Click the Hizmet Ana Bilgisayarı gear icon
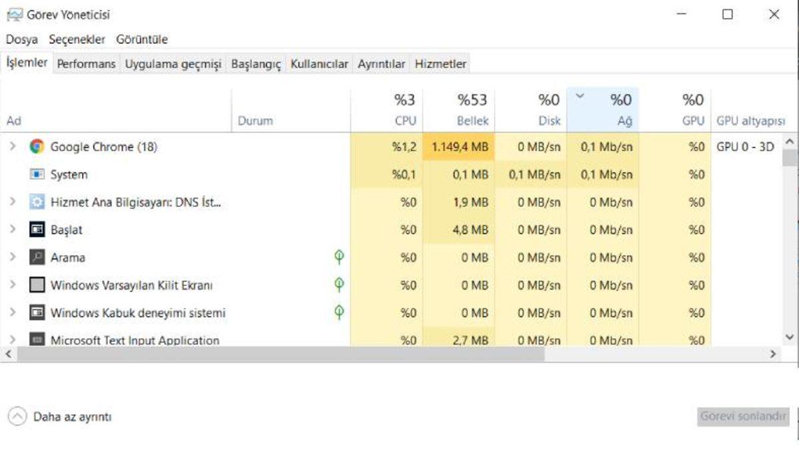The height and width of the screenshot is (449, 799). pyautogui.click(x=37, y=202)
